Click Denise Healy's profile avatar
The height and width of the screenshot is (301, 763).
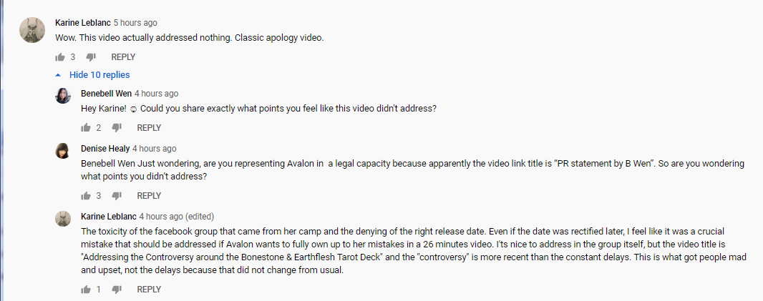click(63, 151)
